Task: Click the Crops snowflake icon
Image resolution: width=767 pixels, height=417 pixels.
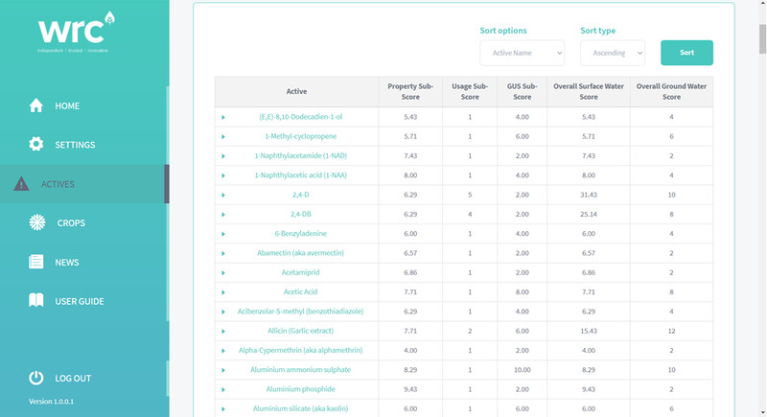Action: tap(37, 223)
